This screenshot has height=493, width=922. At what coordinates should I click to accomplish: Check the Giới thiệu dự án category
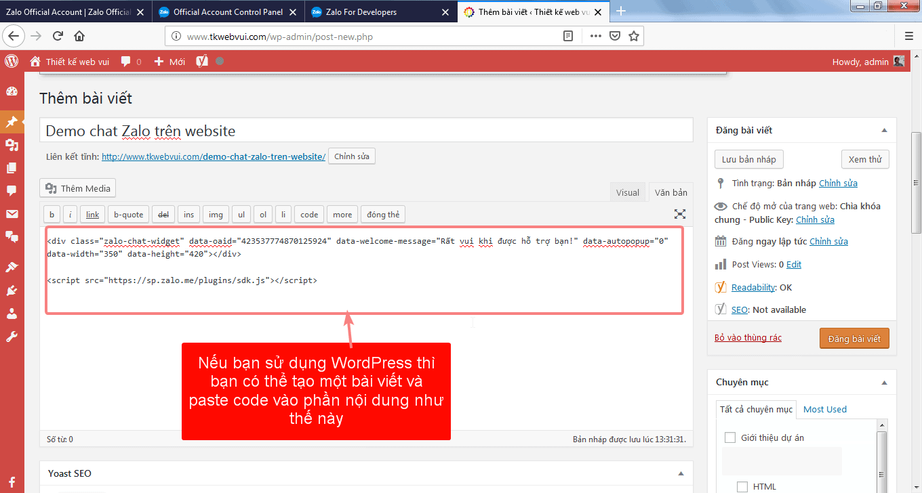click(x=730, y=437)
